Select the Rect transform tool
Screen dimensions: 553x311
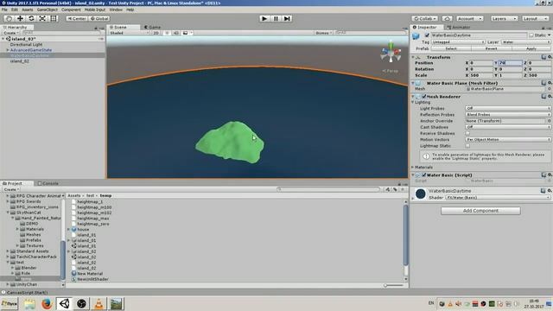54,18
